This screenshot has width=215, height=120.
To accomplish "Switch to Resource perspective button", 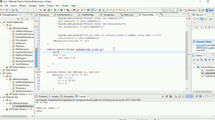I will point(190,10).
